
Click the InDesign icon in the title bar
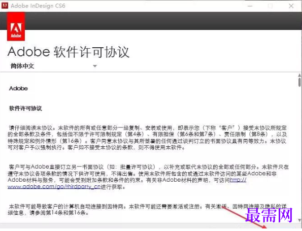click(5, 6)
